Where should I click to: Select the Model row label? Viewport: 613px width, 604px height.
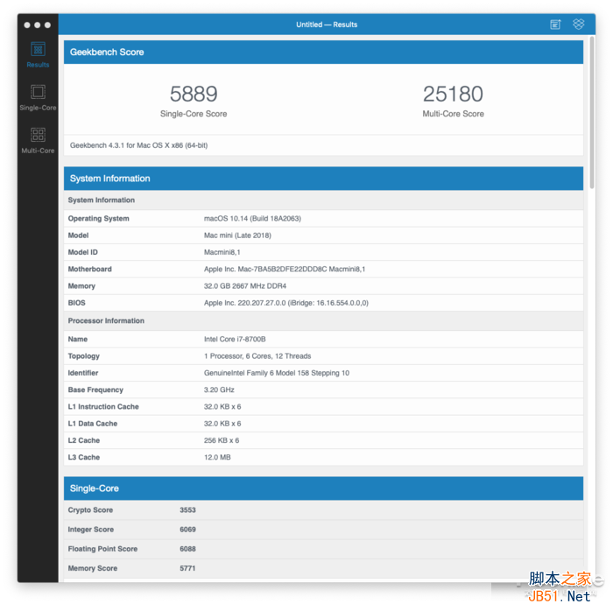78,235
